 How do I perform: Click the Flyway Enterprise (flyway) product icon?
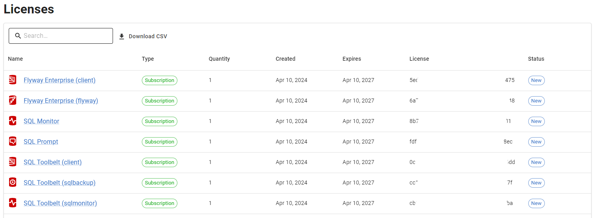[x=13, y=101]
